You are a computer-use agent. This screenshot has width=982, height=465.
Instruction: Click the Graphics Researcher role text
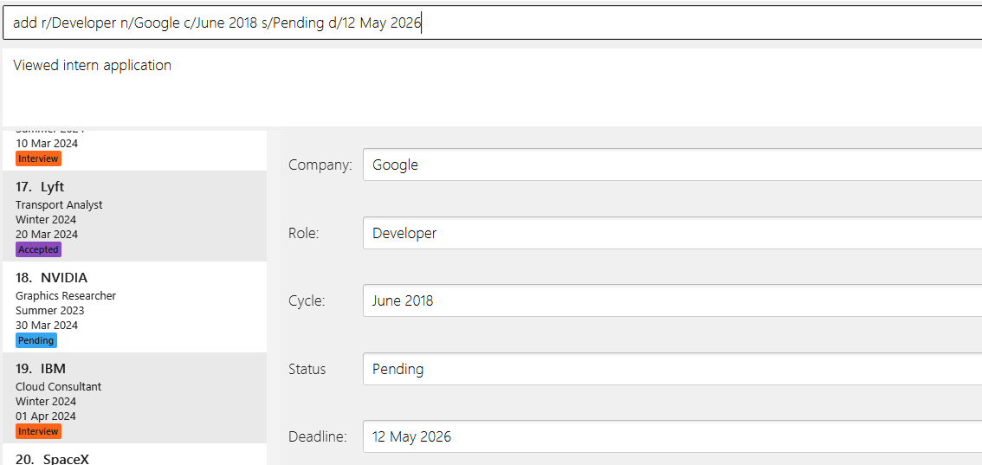point(66,295)
